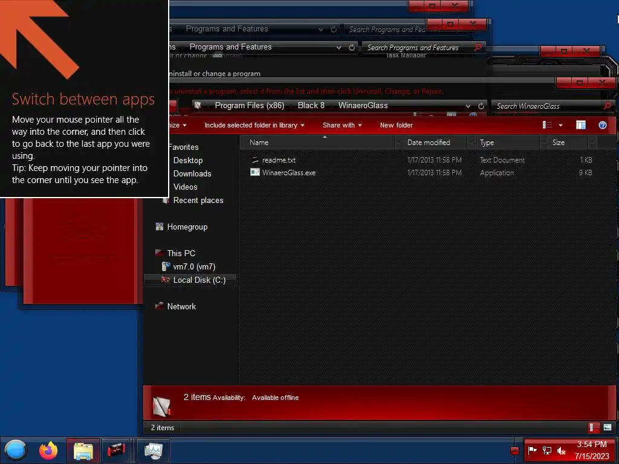619x464 pixels.
Task: Click the muted speaker tray icon
Action: pyautogui.click(x=562, y=450)
